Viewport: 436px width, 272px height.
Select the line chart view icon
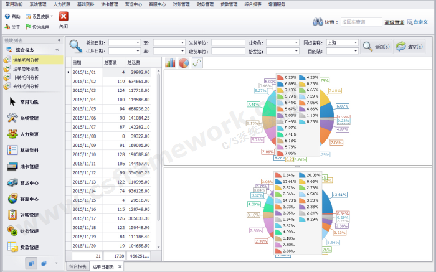tap(197, 63)
